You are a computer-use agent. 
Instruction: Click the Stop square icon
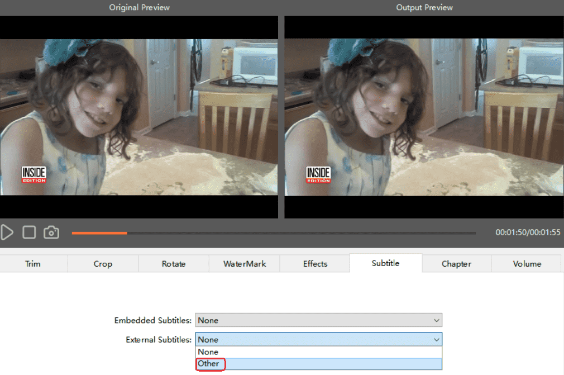coord(29,232)
